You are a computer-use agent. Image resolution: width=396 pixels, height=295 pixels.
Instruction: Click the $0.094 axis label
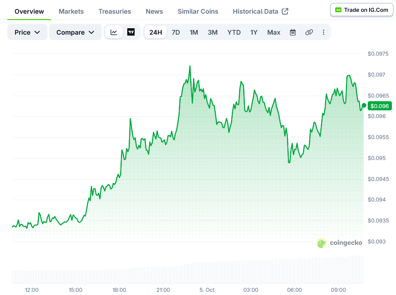pos(376,200)
